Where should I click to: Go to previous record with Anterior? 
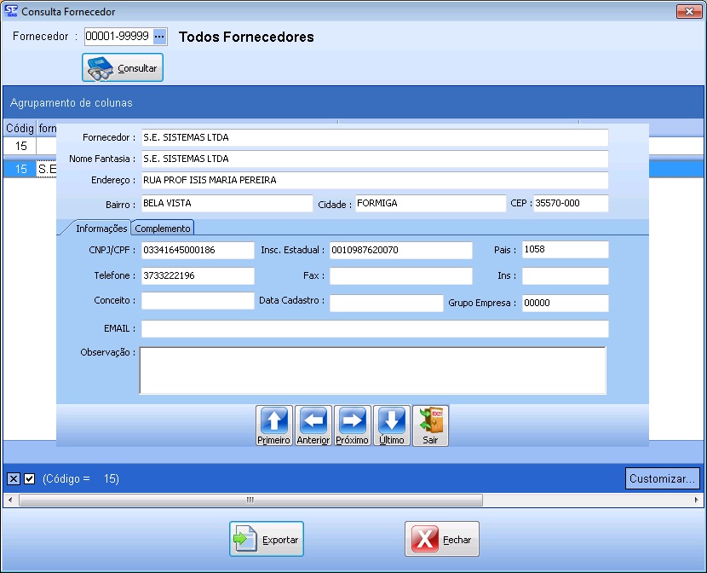coord(313,425)
